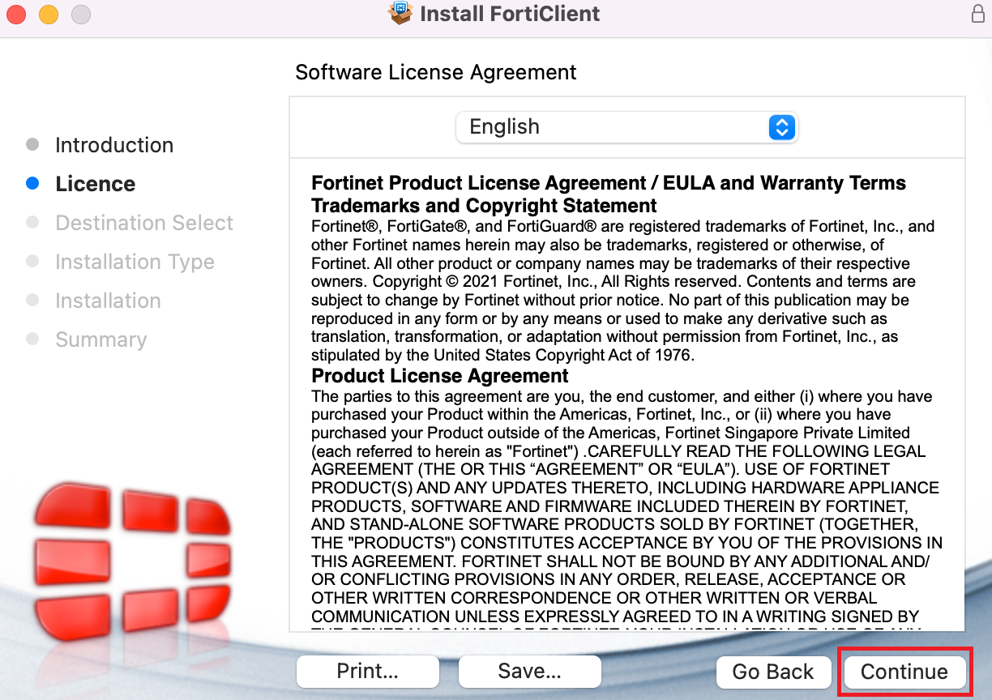This screenshot has height=700, width=992.
Task: Click the Install FortiClient window title
Action: 511,14
